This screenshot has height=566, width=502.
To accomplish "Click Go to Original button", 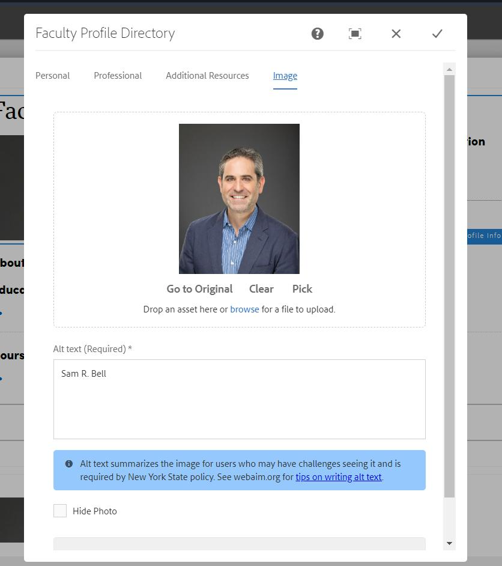I will tap(199, 289).
